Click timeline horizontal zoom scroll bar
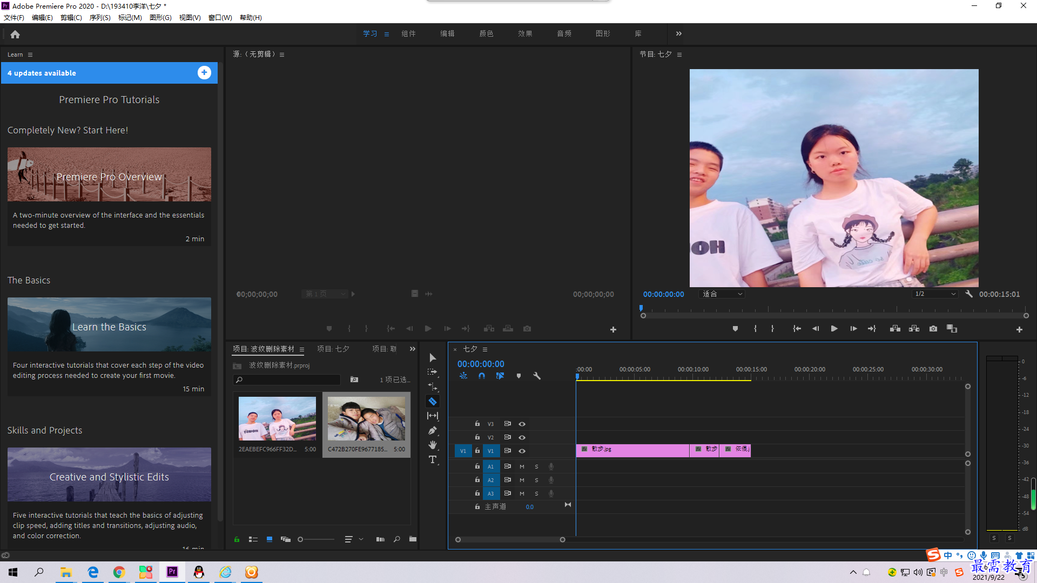1037x583 pixels. coord(510,540)
